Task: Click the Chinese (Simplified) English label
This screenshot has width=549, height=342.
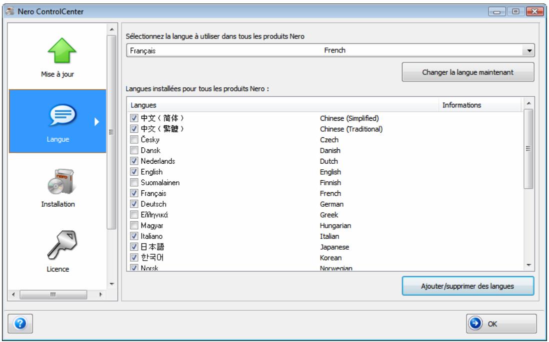Action: (x=349, y=118)
